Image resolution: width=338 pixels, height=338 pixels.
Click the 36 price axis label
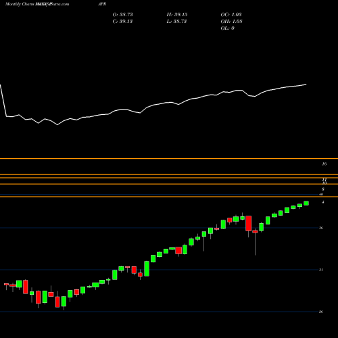(x=321, y=228)
